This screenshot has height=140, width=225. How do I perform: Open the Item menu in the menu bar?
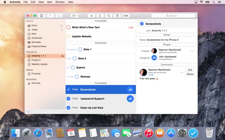click(x=49, y=2)
